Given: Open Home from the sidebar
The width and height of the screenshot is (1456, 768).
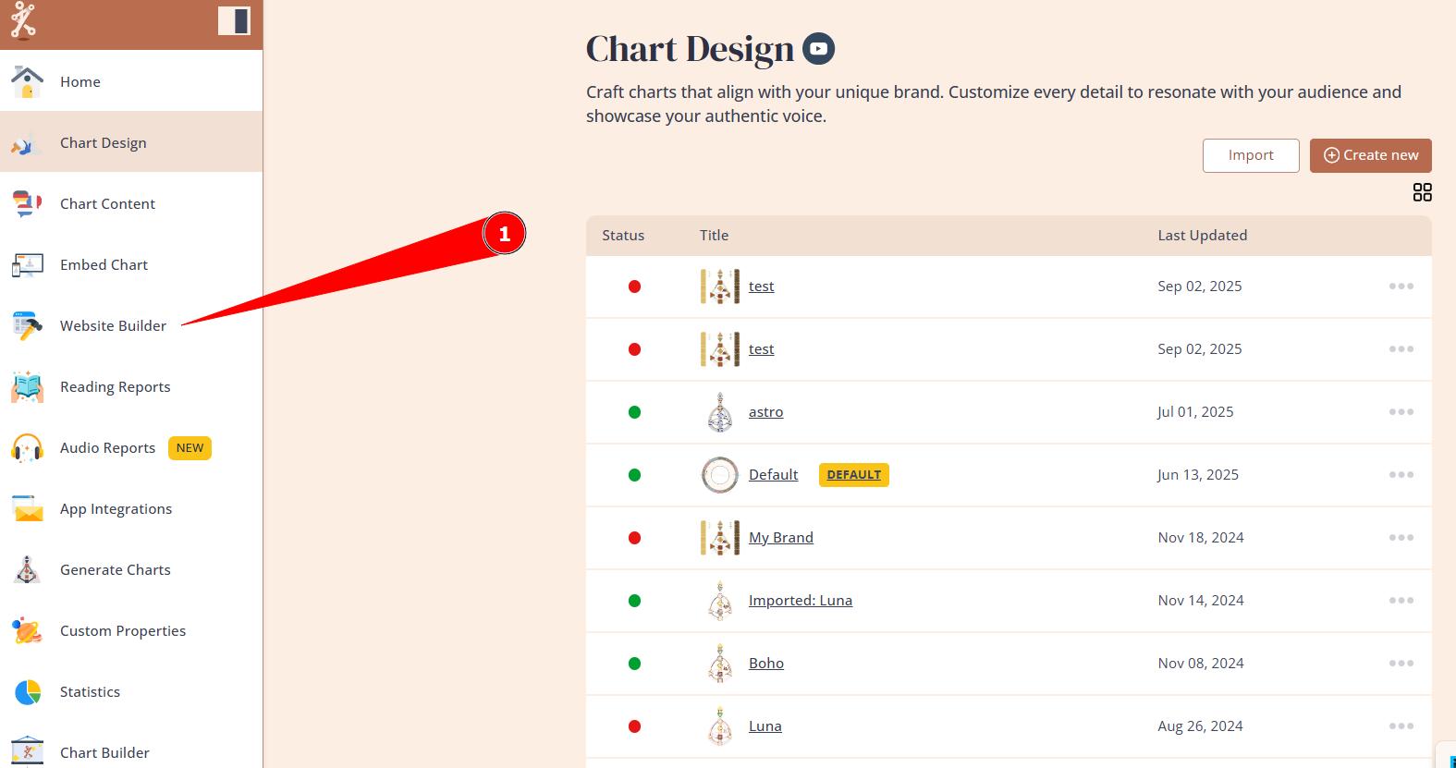Looking at the screenshot, I should pos(80,81).
